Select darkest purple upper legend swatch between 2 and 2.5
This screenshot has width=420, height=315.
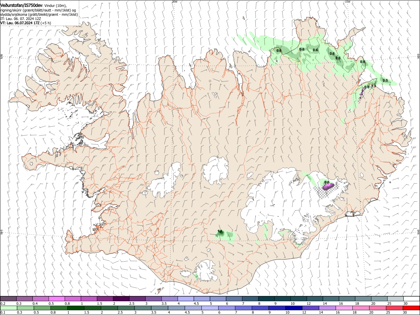coord(121,299)
